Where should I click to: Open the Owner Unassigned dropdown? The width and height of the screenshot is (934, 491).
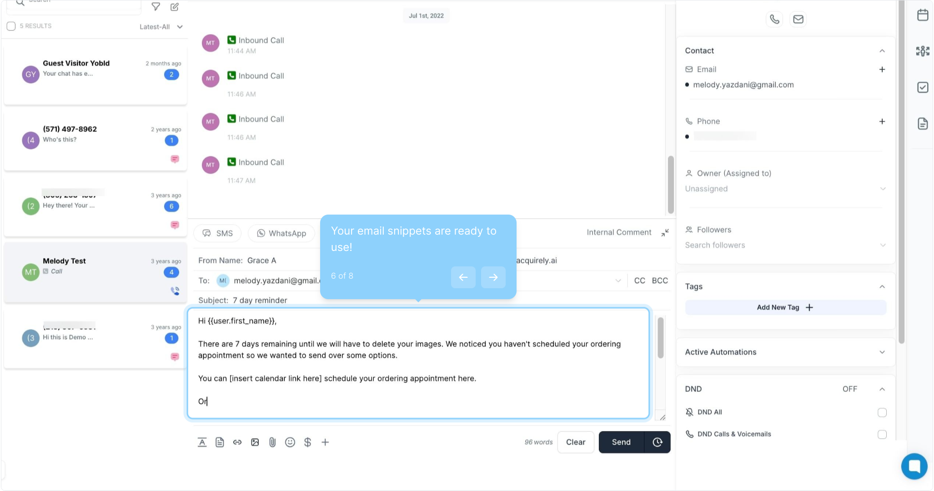(x=785, y=189)
